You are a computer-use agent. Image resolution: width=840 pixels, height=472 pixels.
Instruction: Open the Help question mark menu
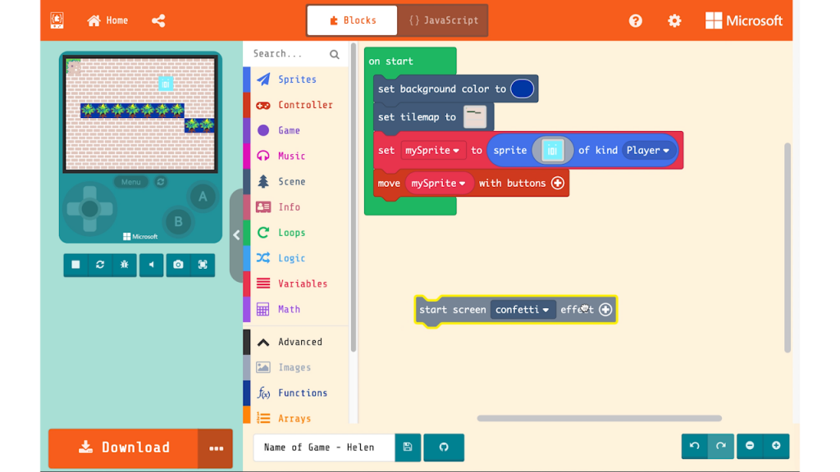tap(636, 20)
